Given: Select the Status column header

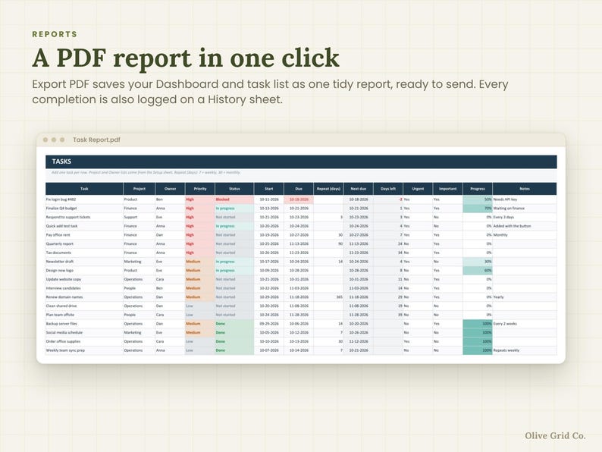Looking at the screenshot, I should (234, 189).
